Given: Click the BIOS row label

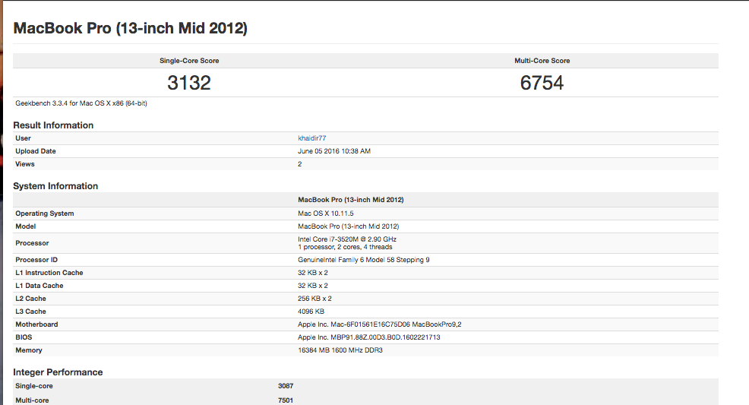Looking at the screenshot, I should [24, 337].
